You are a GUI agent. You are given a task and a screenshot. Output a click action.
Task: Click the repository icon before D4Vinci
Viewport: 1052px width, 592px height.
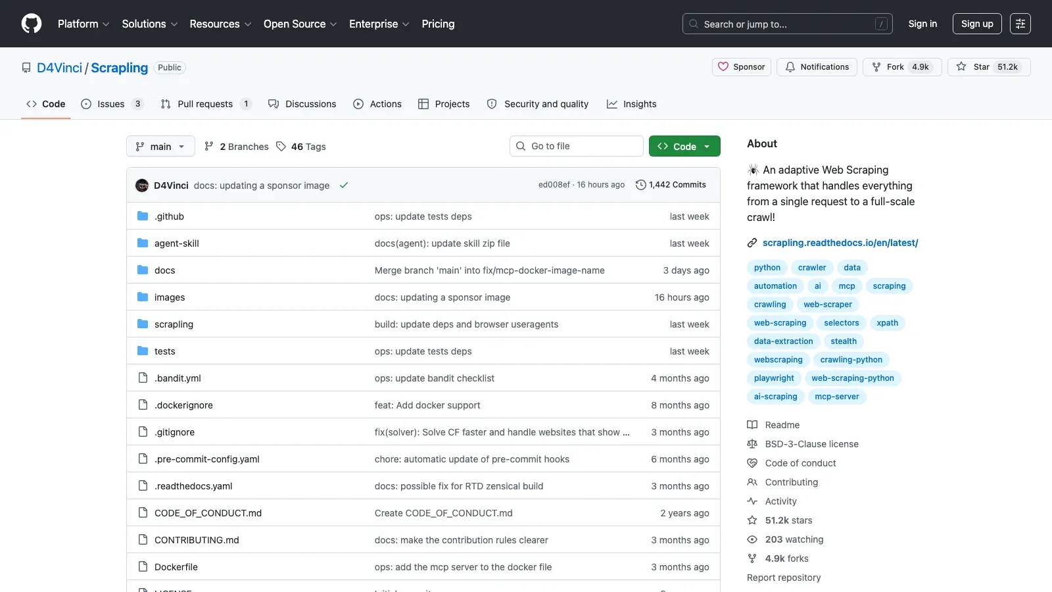[x=26, y=68]
